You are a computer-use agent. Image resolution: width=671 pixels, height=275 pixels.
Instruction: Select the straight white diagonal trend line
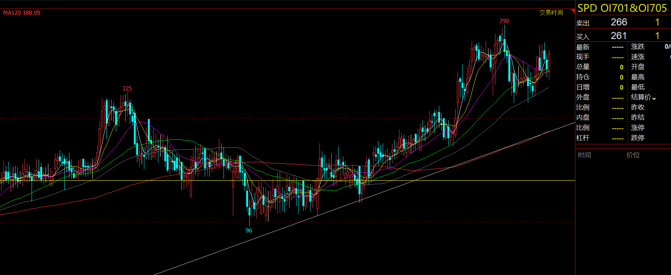point(364,199)
